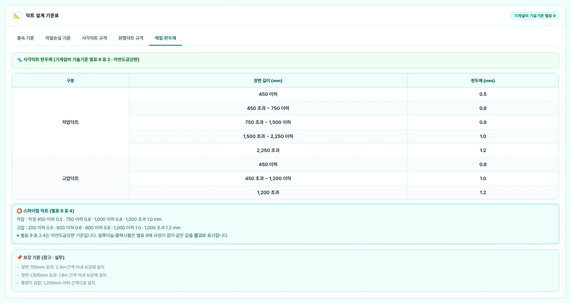Select the 고압덕트 category cell
Image resolution: width=571 pixels, height=303 pixels.
(70, 178)
